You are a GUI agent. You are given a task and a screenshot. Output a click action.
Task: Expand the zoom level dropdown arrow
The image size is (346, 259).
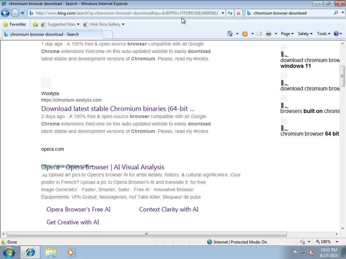337,242
